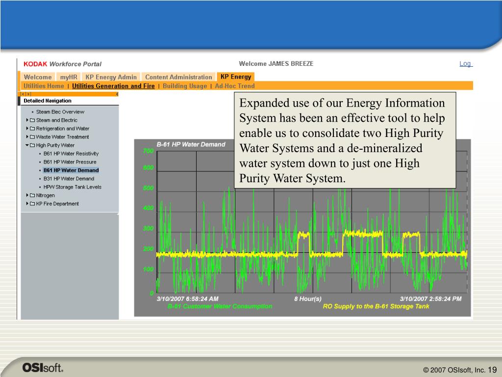
Task: Click the chart title B-61 HP Water Demand
Action: [191, 144]
